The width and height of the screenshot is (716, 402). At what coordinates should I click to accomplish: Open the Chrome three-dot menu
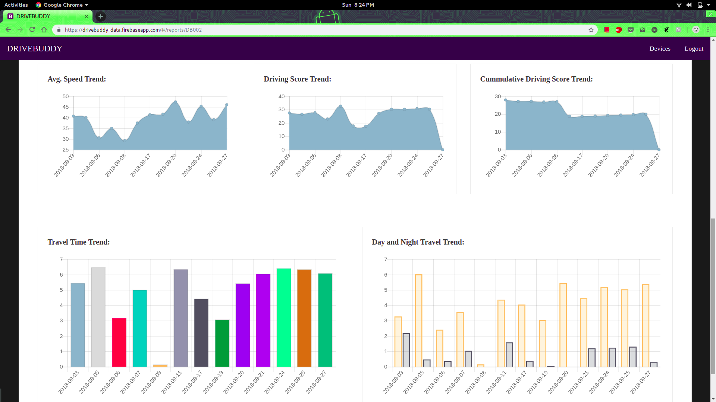[x=708, y=30]
